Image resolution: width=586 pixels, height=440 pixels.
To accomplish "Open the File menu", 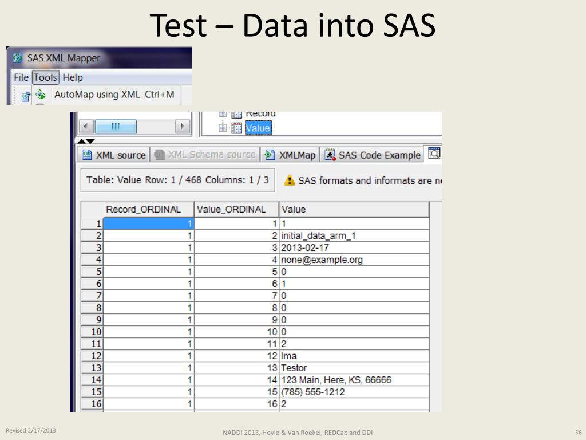I will [x=21, y=77].
